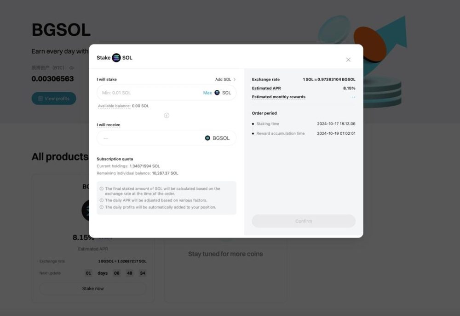Close the Stake SOL dialog

click(x=348, y=60)
